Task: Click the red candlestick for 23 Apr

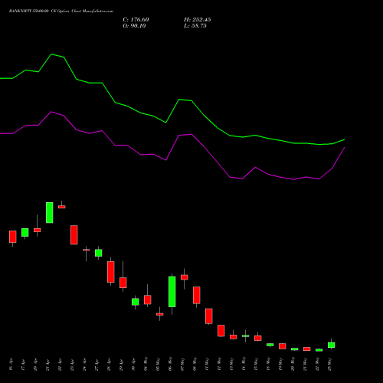Action: click(x=74, y=235)
